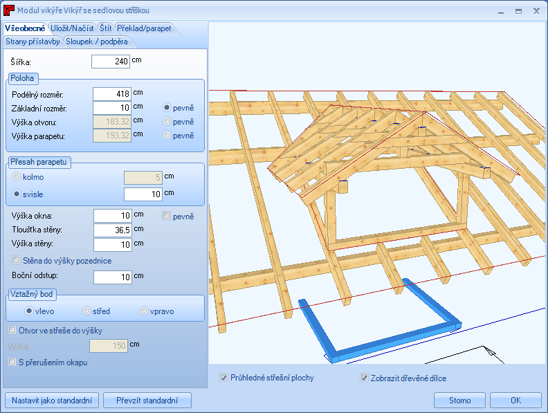Maximize the dialog window
Image resolution: width=548 pixels, height=413 pixels.
(x=519, y=11)
